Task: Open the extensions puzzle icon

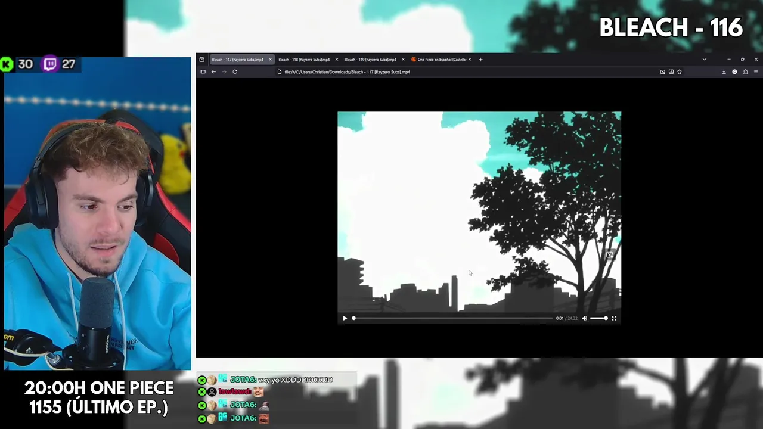Action: (x=745, y=72)
